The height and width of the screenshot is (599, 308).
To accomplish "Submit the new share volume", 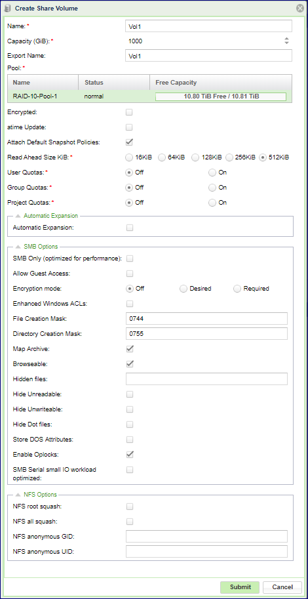I will click(x=240, y=587).
